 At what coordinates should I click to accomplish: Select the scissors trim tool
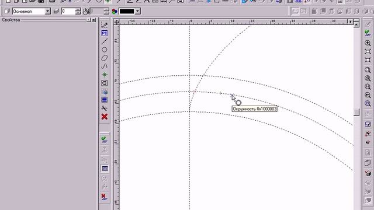[x=104, y=108]
